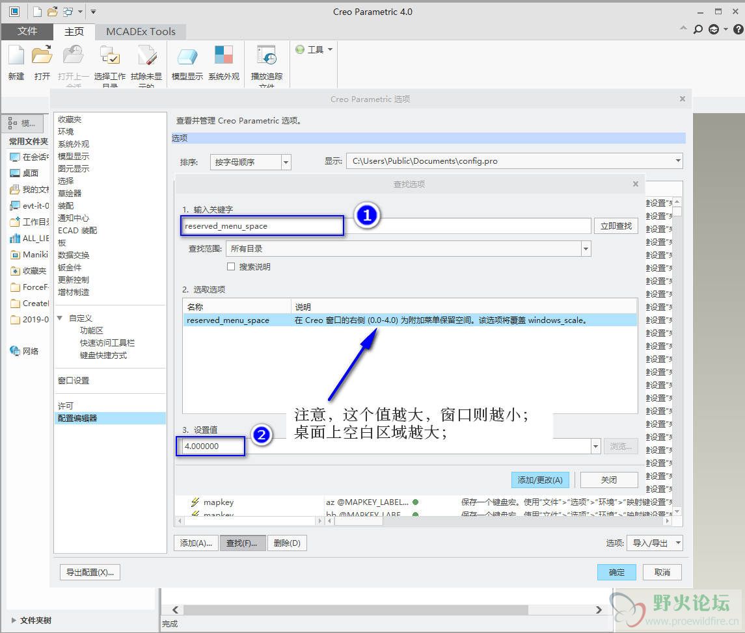745x633 pixels.
Task: Select the ALL_LIE library entry
Action: (29, 239)
